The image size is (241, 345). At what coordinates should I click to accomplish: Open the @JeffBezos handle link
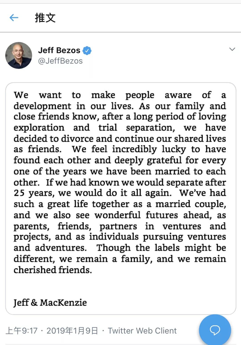coord(60,61)
